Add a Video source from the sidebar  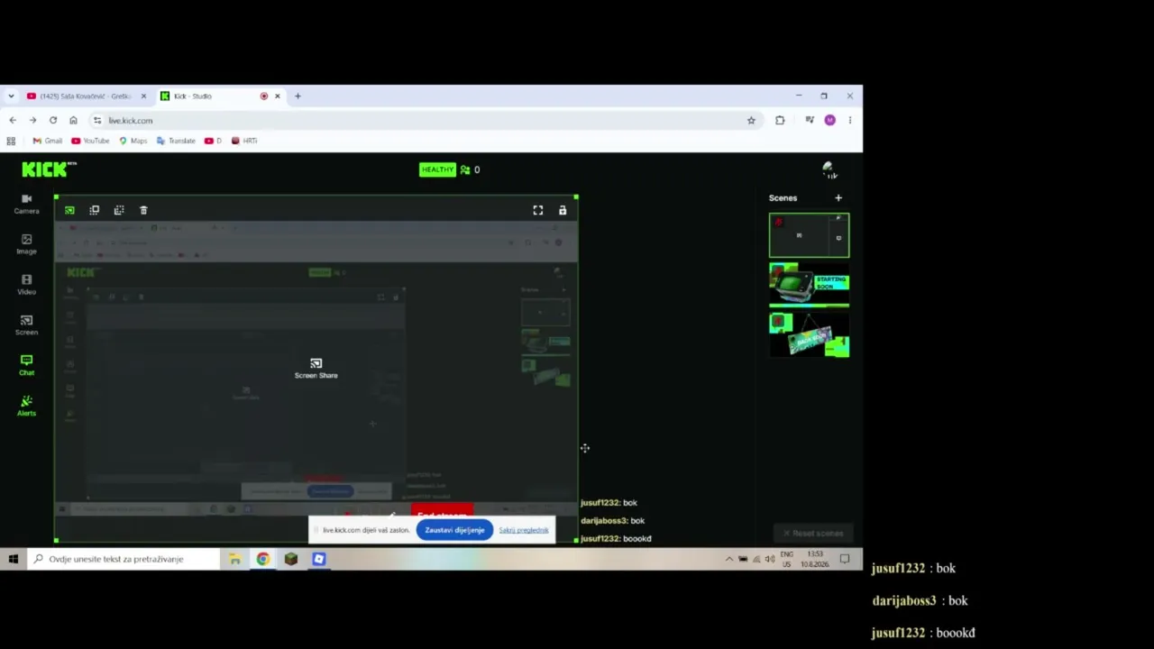26,285
